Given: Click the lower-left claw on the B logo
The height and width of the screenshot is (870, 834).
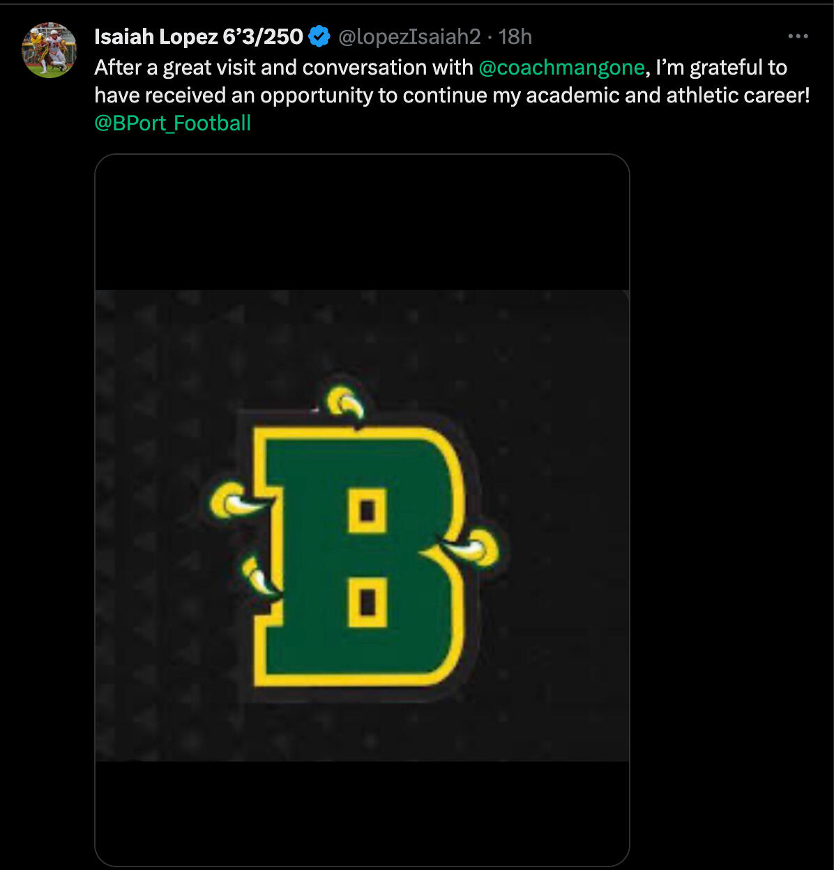Looking at the screenshot, I should [x=257, y=576].
